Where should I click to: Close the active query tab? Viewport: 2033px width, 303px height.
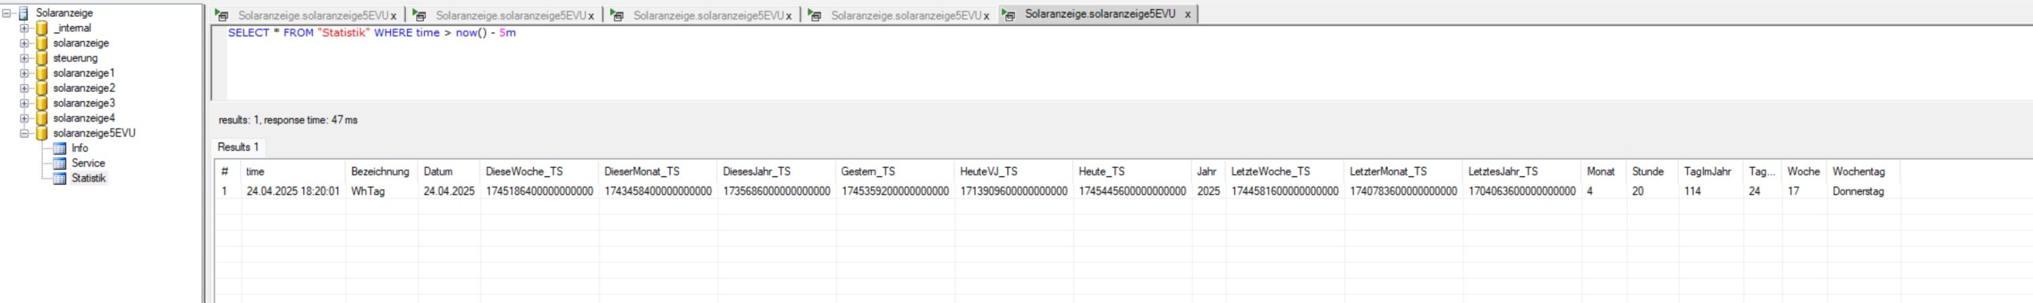(1187, 14)
